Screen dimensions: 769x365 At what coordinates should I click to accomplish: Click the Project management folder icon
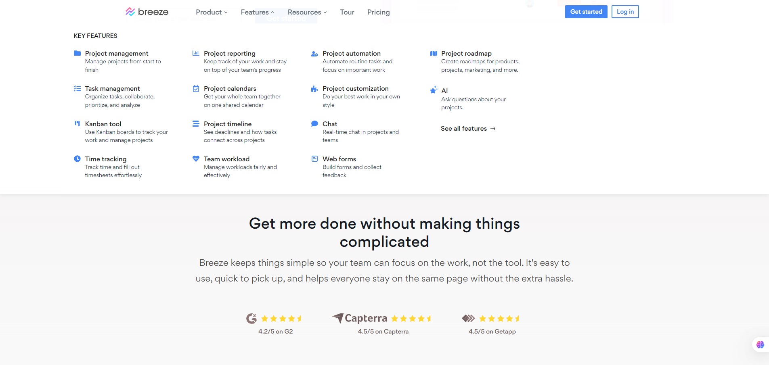77,53
